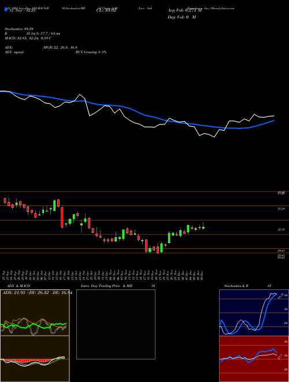Click the blue line peak in the Stochastics panel
This screenshot has height=382, width=289.
click(x=276, y=294)
